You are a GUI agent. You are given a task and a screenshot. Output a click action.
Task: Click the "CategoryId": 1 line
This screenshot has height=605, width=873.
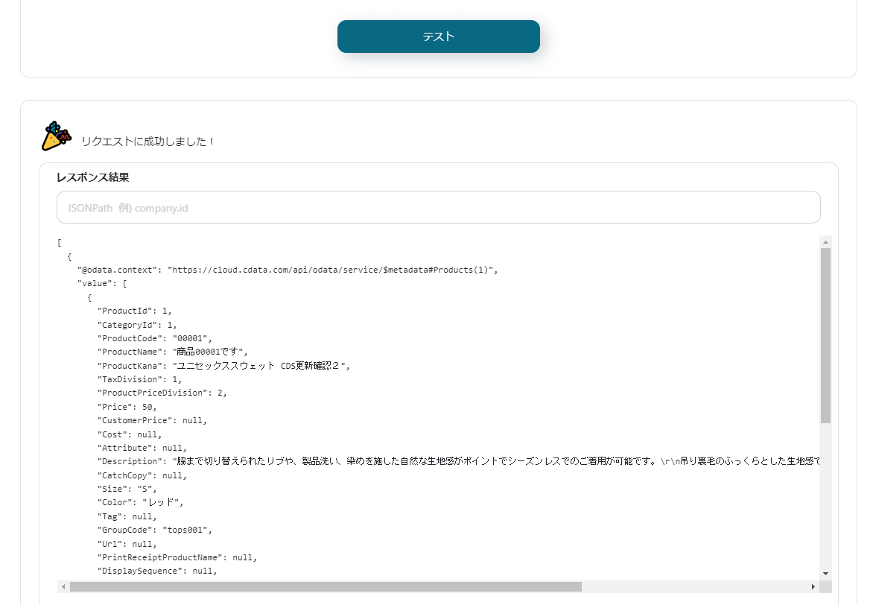tap(137, 325)
